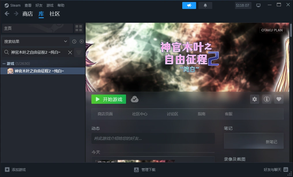Click the 添加游戏 plus icon
Viewport: 293px width, 177px height.
click(7, 170)
